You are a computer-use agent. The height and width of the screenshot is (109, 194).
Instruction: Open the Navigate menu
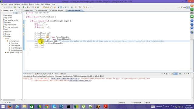[25, 4]
